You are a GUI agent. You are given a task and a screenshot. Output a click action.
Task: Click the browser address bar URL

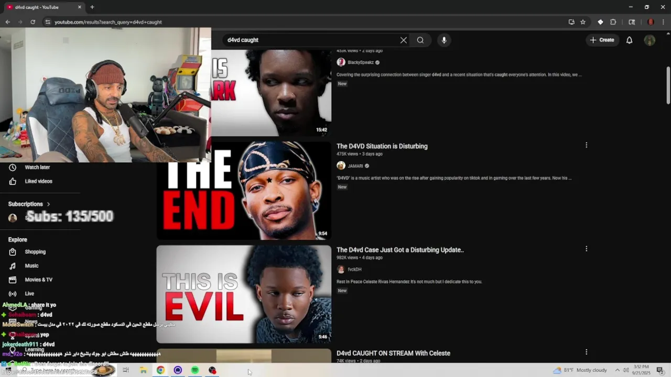point(108,22)
